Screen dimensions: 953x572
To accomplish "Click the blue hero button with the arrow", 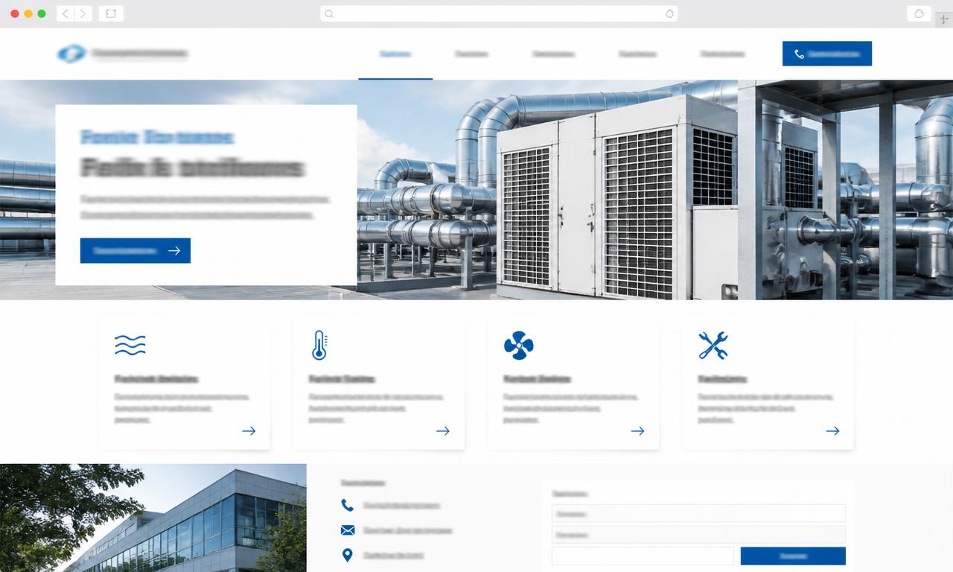I will 136,250.
